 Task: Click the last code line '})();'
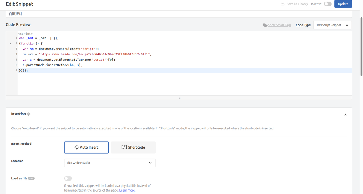[x=23, y=70]
